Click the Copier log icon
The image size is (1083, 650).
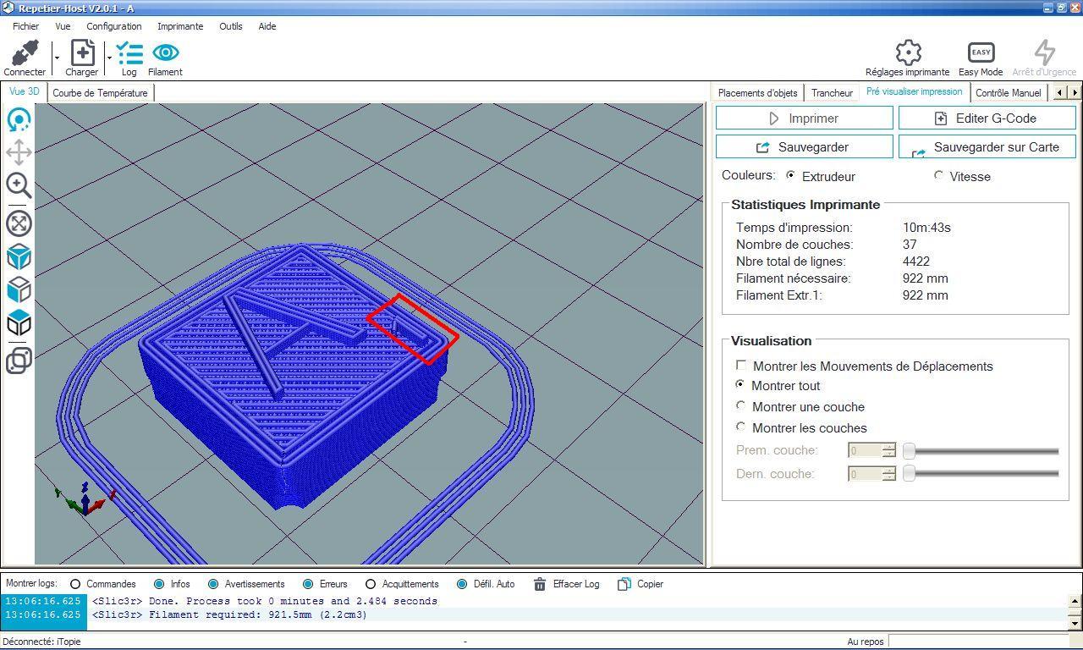coord(624,584)
